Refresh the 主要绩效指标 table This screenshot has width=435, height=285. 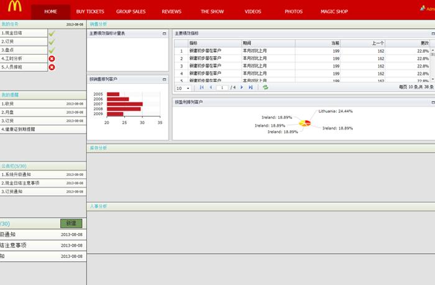tap(265, 88)
